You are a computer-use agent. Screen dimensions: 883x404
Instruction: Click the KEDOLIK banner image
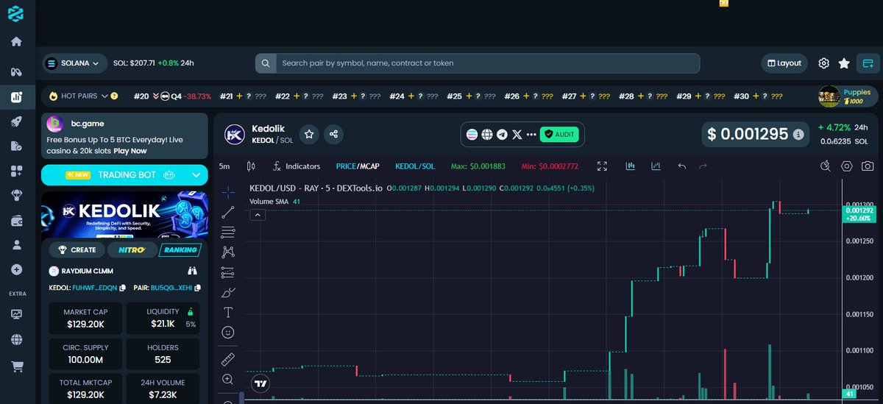click(x=124, y=215)
